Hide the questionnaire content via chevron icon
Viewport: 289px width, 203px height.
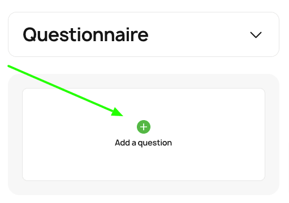tap(256, 35)
